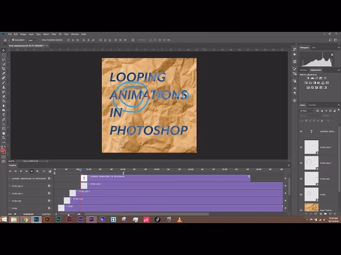This screenshot has width=341, height=255.
Task: Hide the Circles copy layer
Action: 301,178
